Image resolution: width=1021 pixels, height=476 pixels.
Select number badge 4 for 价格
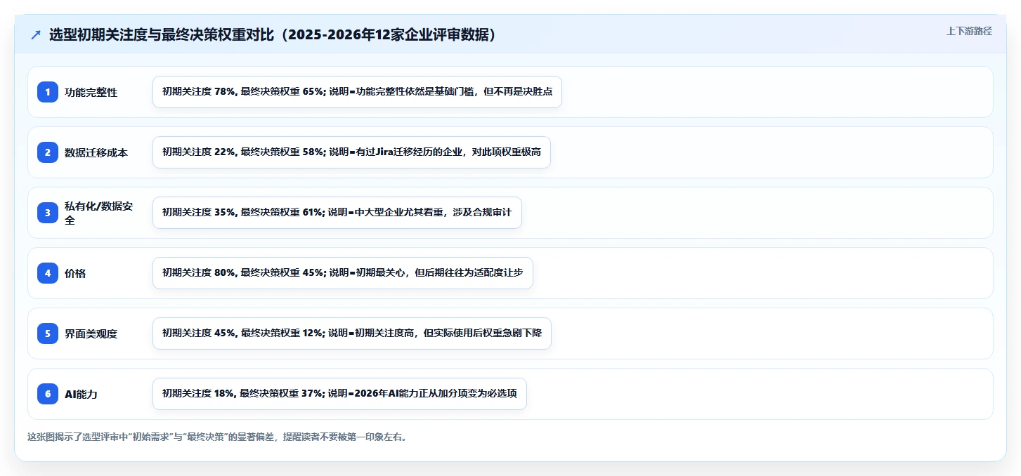pyautogui.click(x=48, y=273)
